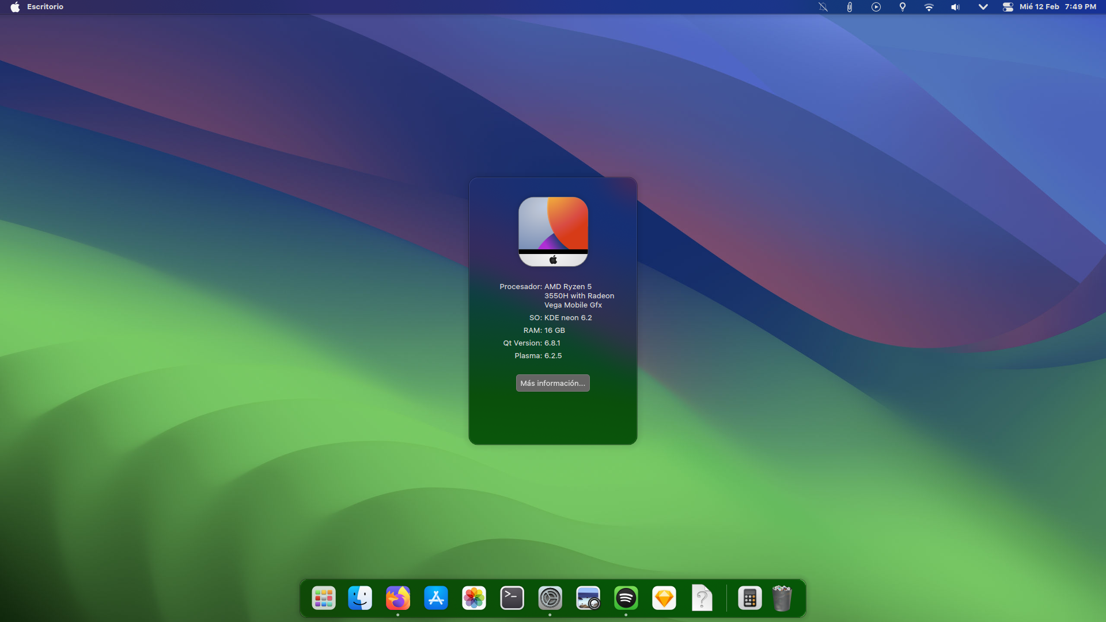Open the clipboard paperclip tray icon
Screen dimensions: 1106x622
click(x=850, y=7)
